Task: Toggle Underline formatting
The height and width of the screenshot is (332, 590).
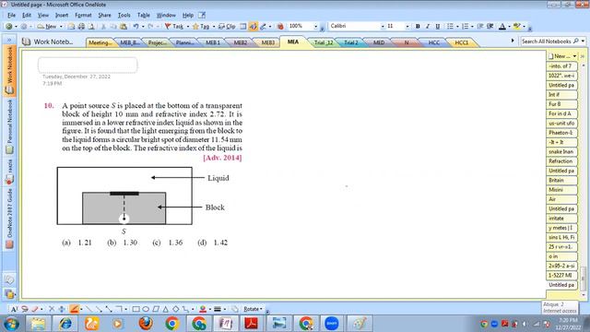Action: [x=438, y=26]
